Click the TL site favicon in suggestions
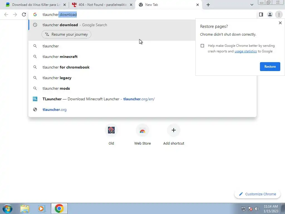The height and width of the screenshot is (214, 285). [x=35, y=99]
